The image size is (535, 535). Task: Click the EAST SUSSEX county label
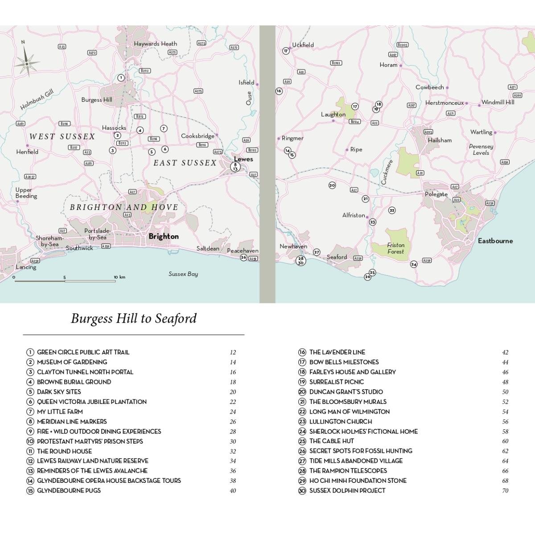click(185, 163)
